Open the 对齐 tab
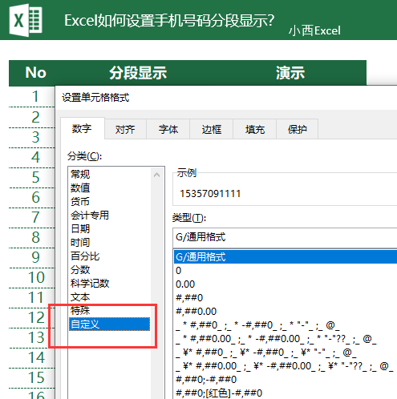The height and width of the screenshot is (399, 397). (125, 130)
